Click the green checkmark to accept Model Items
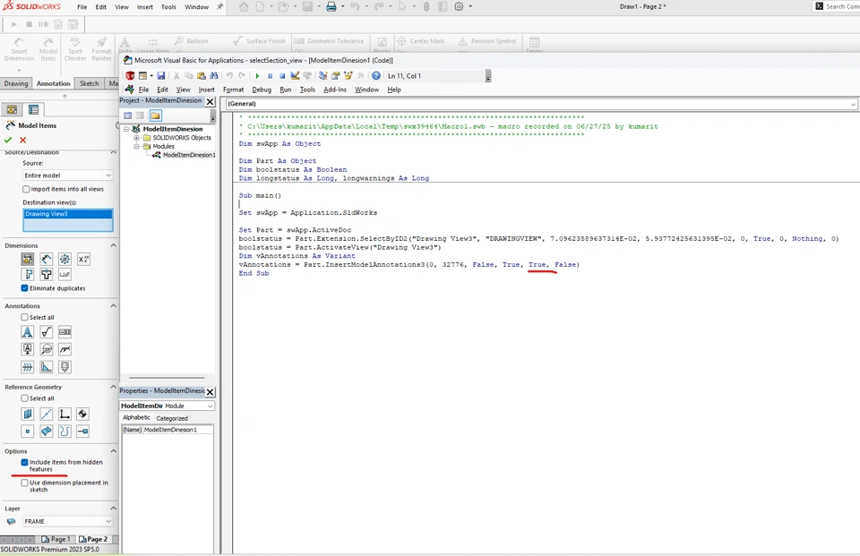The height and width of the screenshot is (556, 860). coord(8,140)
